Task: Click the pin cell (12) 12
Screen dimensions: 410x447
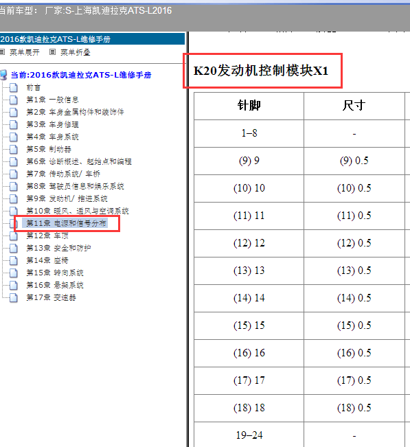Action: click(x=249, y=243)
